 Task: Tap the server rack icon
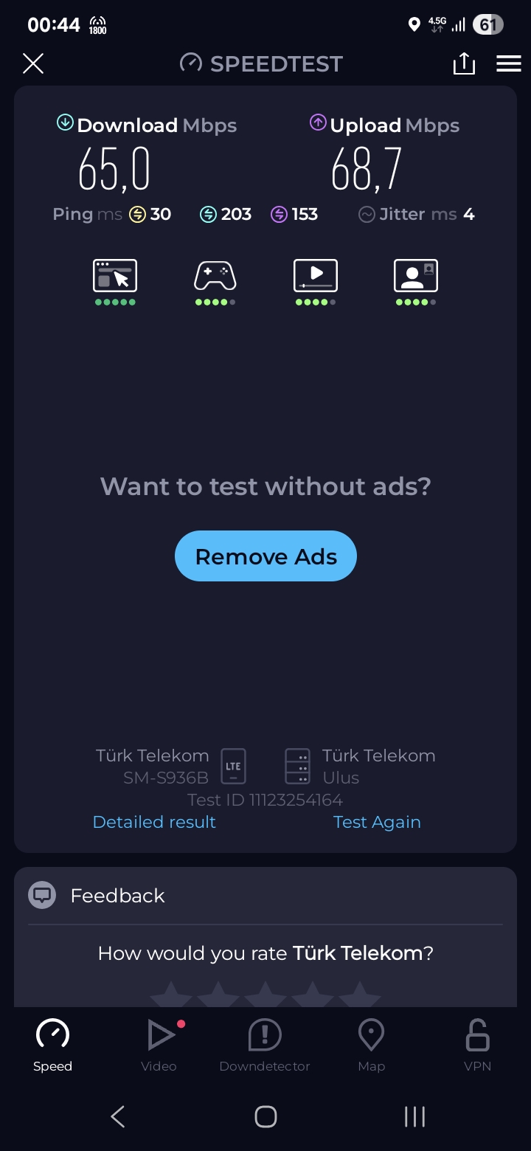(298, 767)
